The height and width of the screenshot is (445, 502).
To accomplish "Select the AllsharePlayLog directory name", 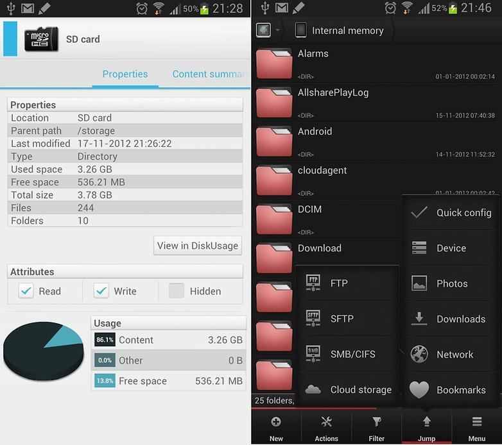I will coord(333,93).
